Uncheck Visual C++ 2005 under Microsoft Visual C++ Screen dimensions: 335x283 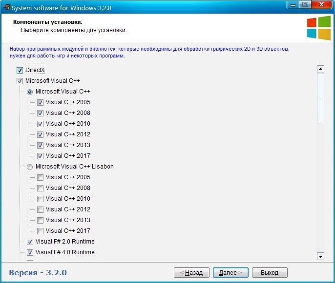(40, 102)
